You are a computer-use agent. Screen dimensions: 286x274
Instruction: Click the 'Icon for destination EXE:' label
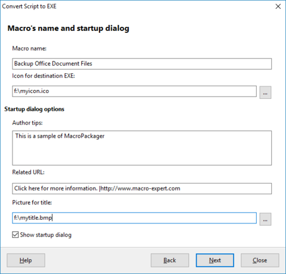43,76
